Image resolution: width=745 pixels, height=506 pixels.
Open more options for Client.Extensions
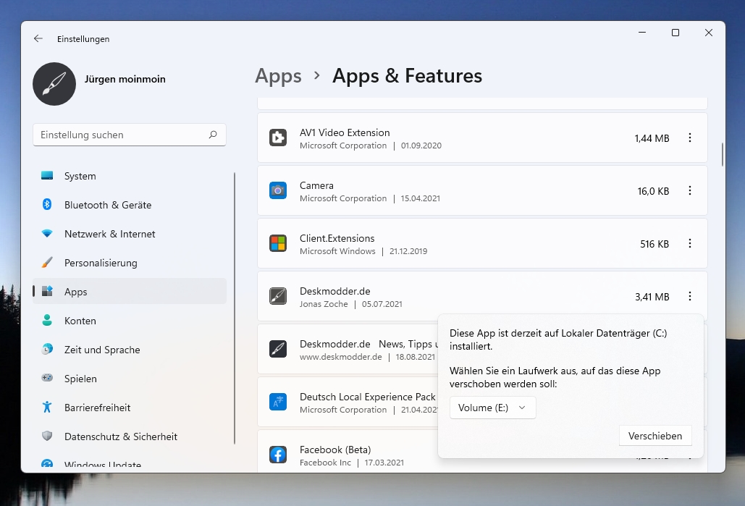[690, 243]
